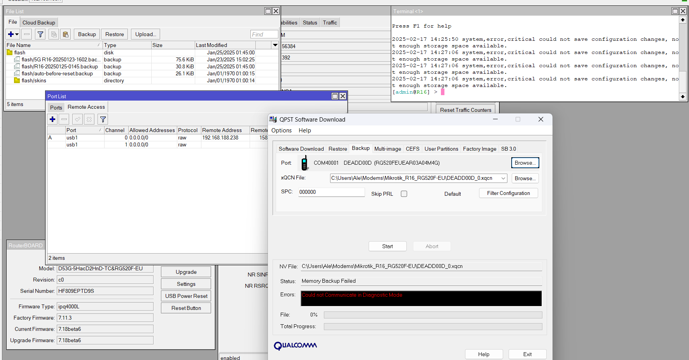The width and height of the screenshot is (689, 360).
Task: Click the SPC input field
Action: (331, 192)
